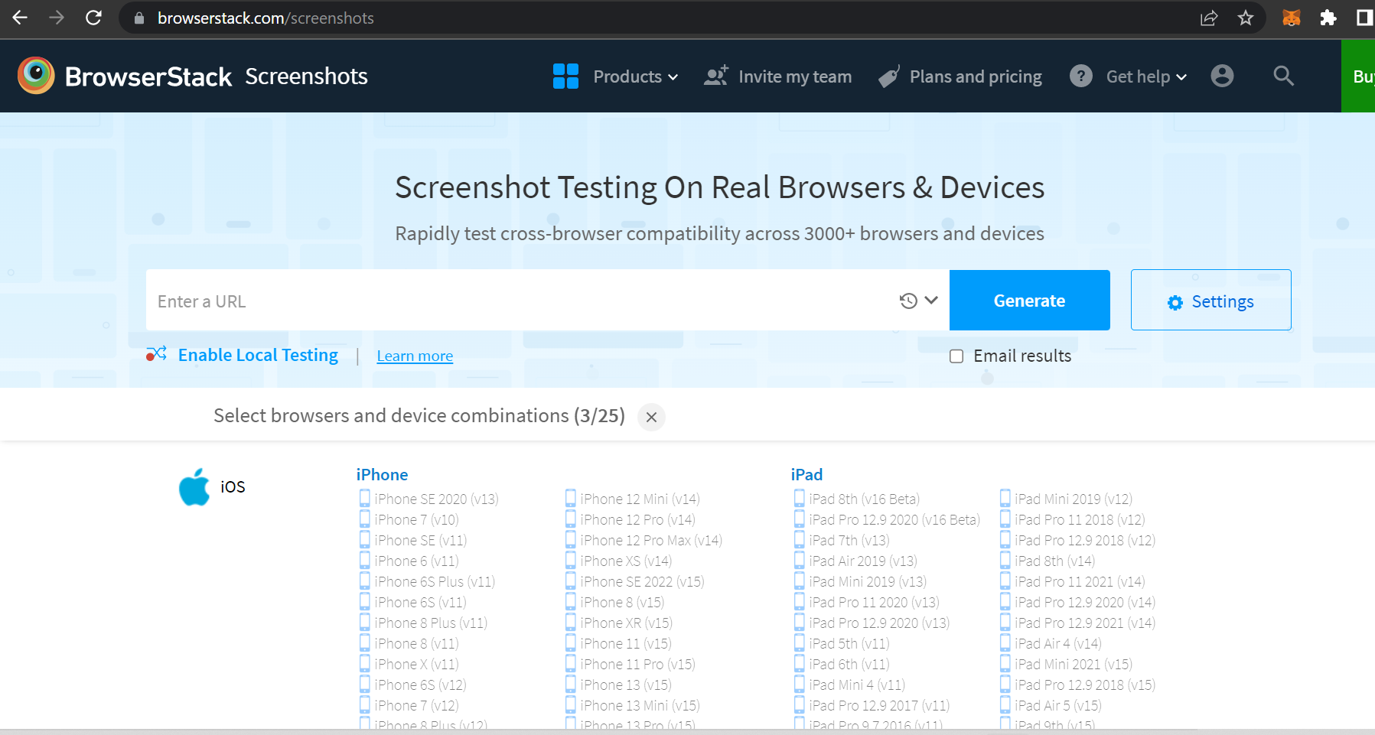Open the user account profile icon
Screen dimensions: 1375x735
coord(1222,76)
